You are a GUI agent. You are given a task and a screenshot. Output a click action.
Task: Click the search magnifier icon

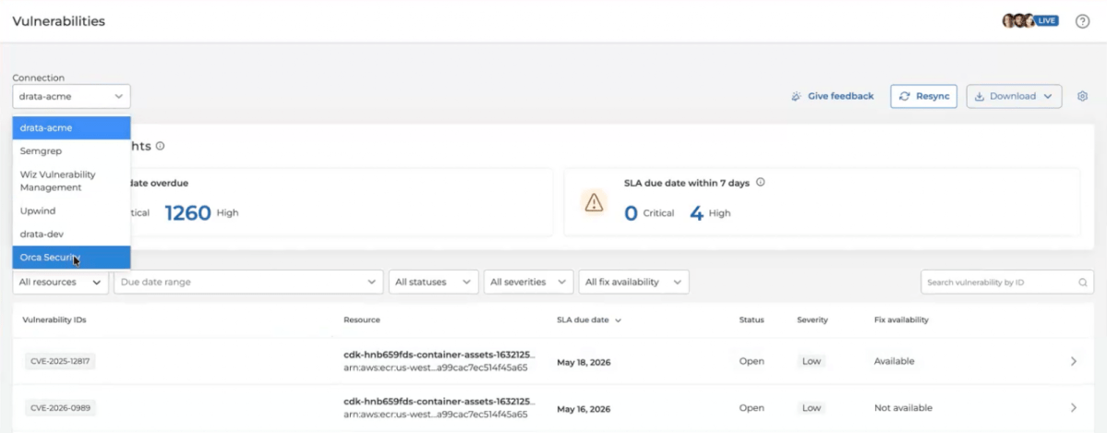tap(1082, 282)
